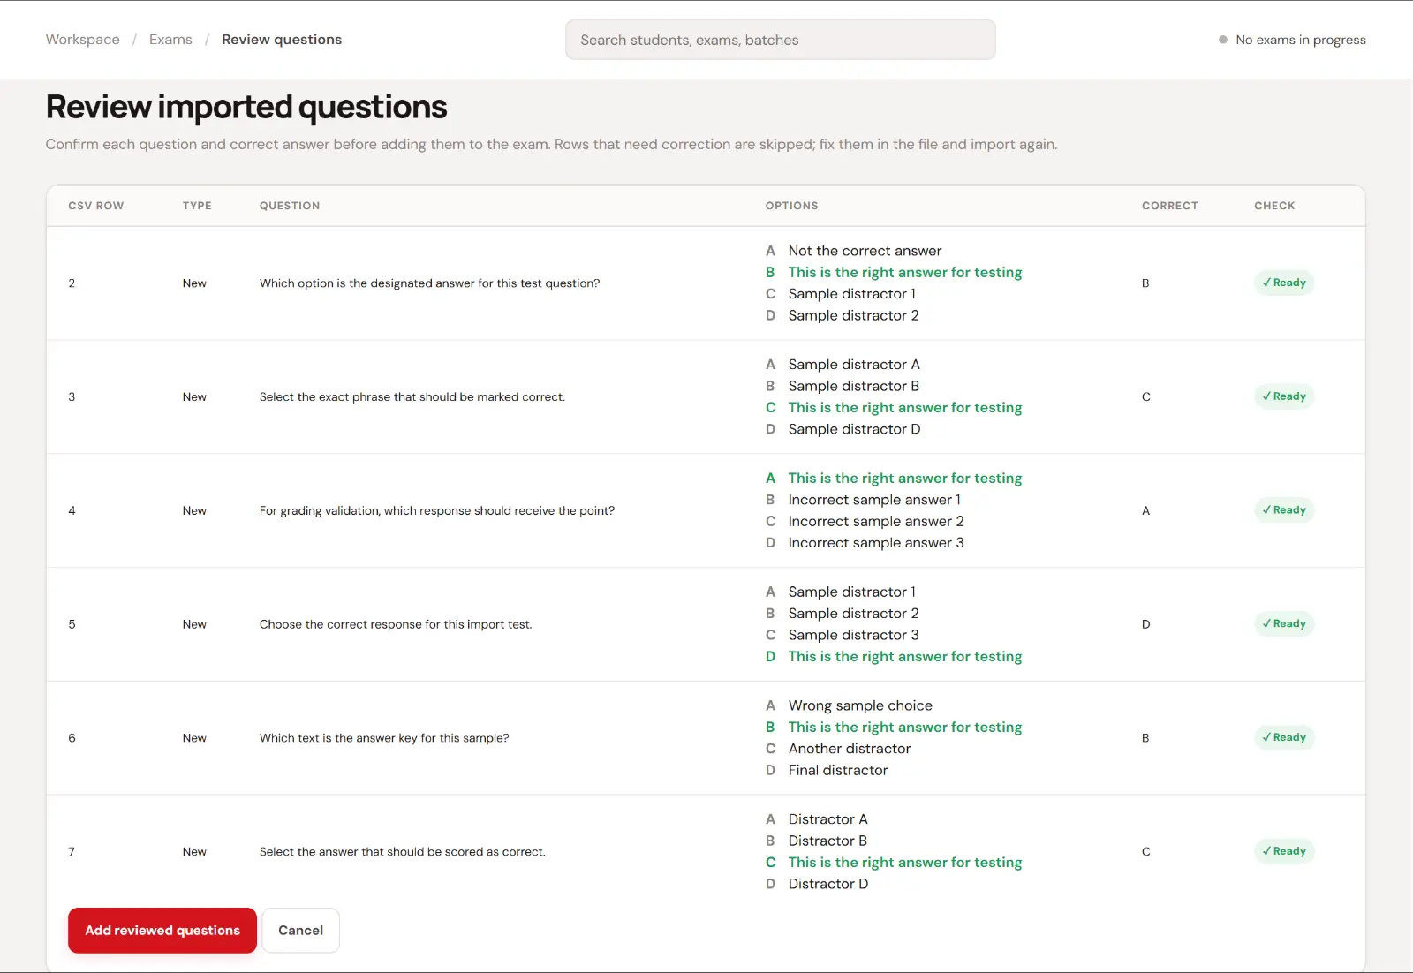Click option 'Distractor A' in row 7
This screenshot has width=1413, height=973.
tap(827, 819)
